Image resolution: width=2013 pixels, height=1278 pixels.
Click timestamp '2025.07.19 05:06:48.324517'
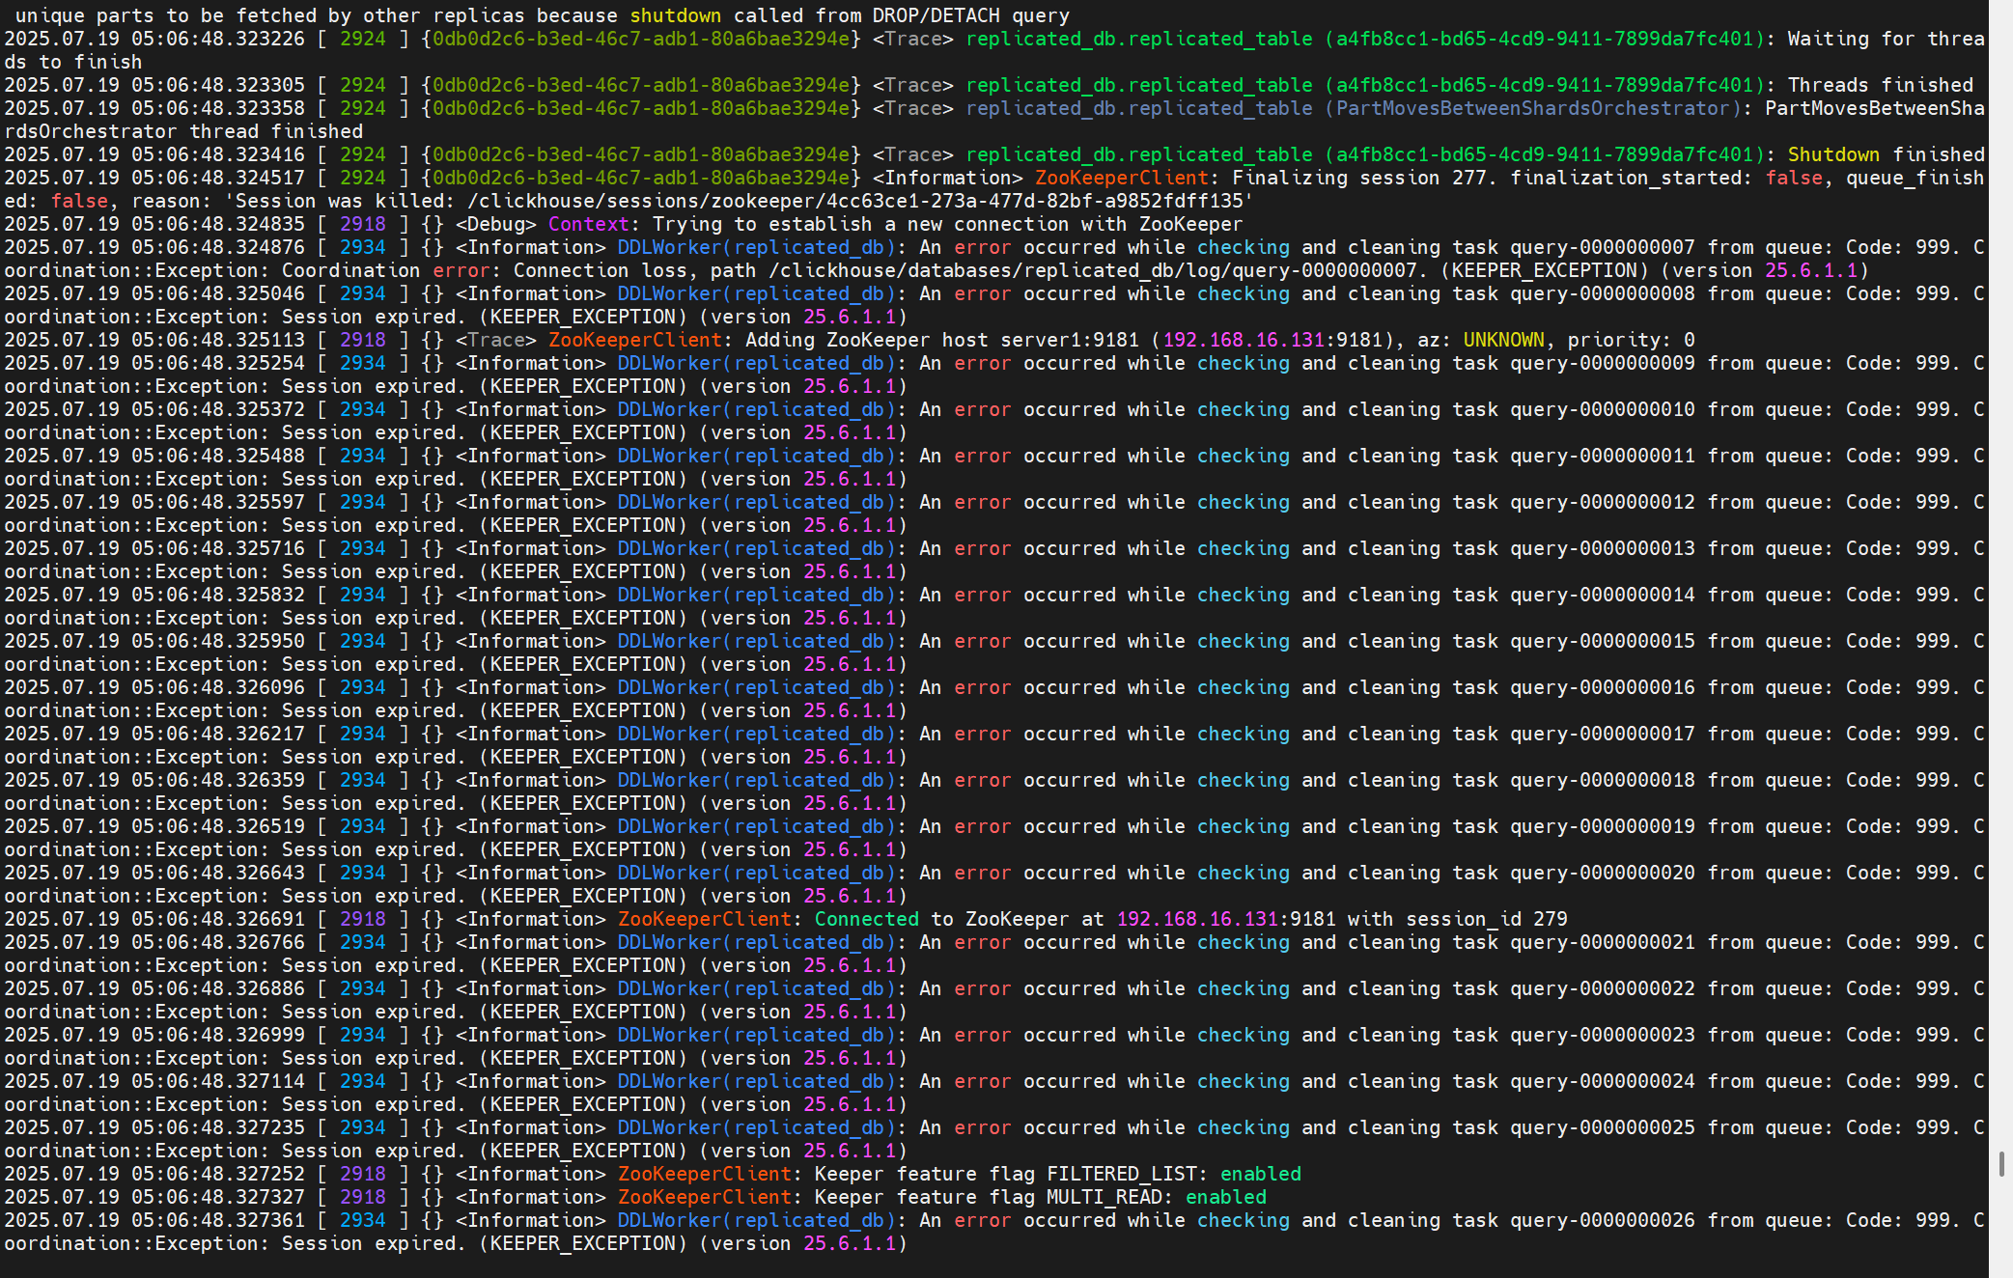[154, 178]
